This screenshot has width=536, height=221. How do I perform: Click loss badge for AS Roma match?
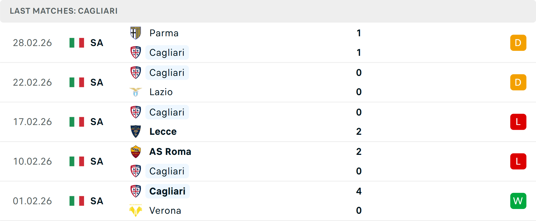[x=518, y=161]
